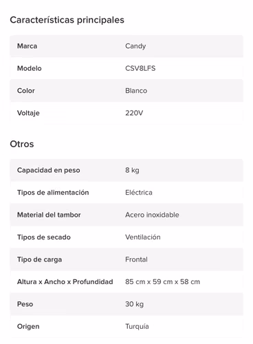Click the 220V voltage value

134,113
